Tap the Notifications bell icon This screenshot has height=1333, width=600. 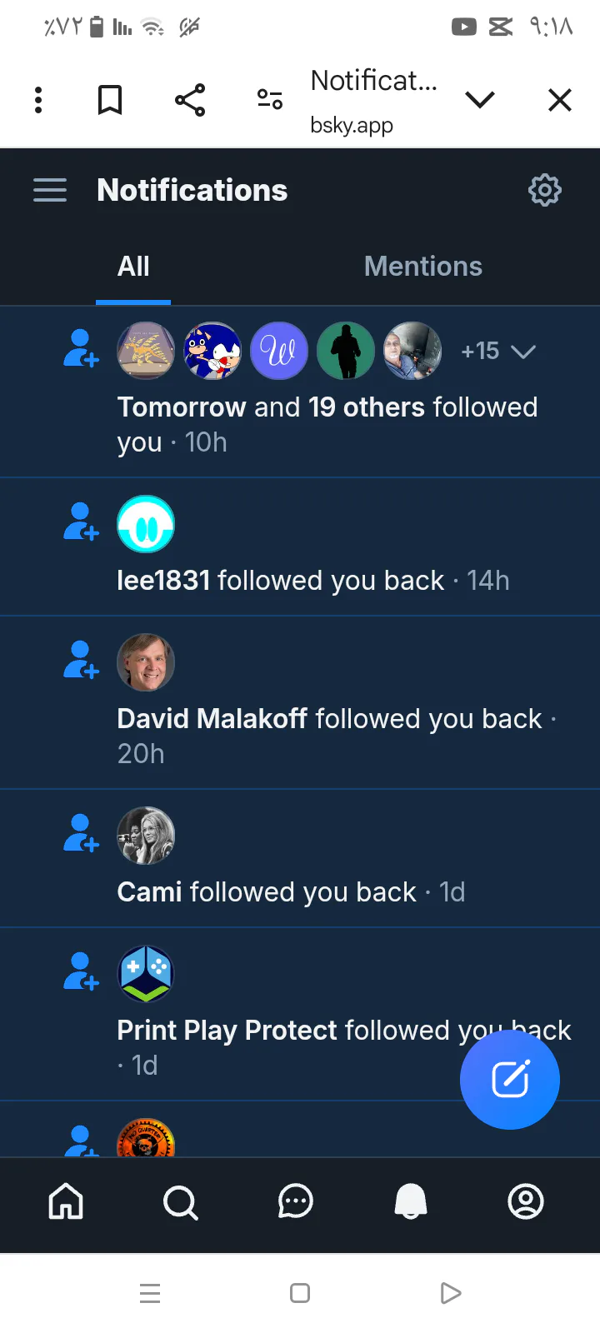(410, 1201)
